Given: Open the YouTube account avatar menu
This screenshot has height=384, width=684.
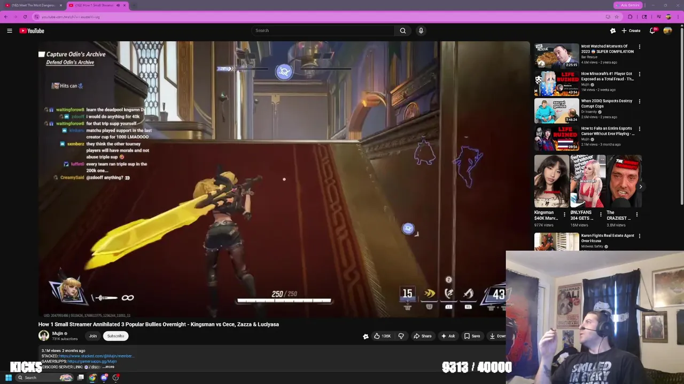Looking at the screenshot, I should [667, 30].
